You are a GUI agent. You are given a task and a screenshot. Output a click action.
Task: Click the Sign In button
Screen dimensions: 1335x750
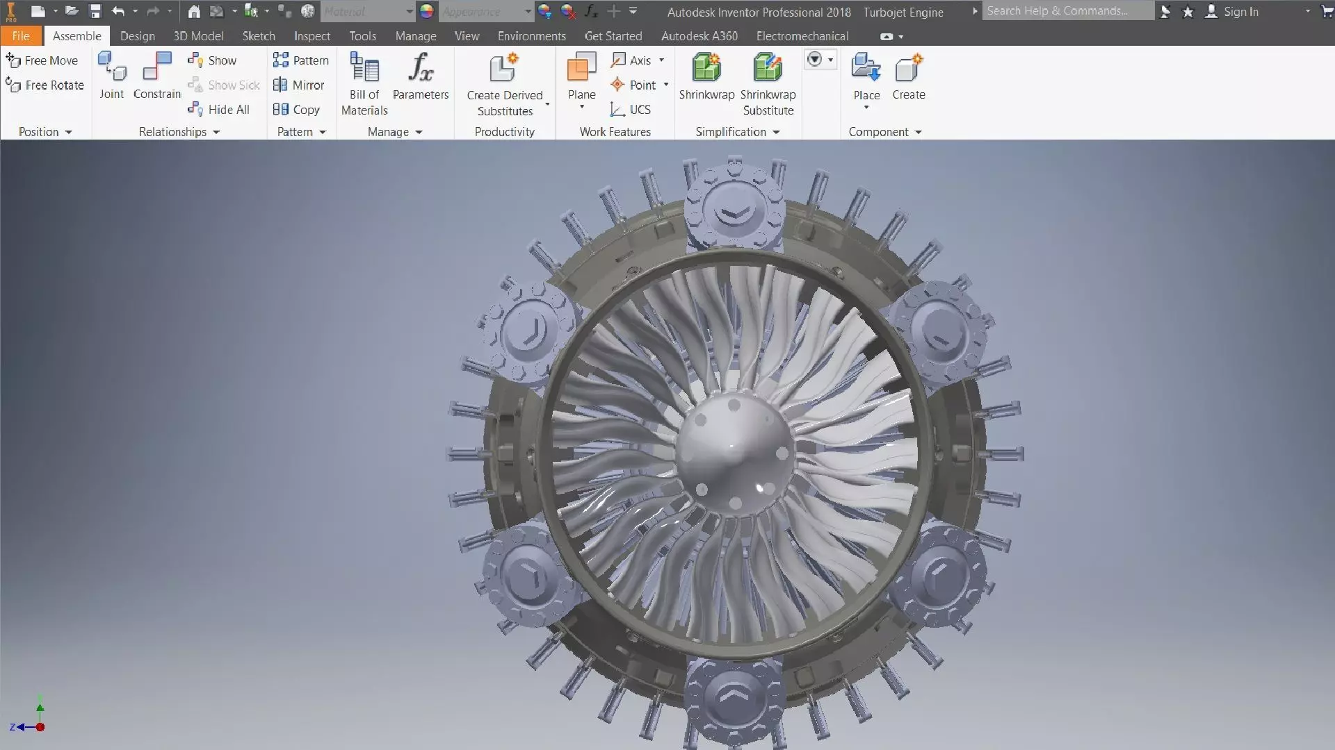(1240, 11)
